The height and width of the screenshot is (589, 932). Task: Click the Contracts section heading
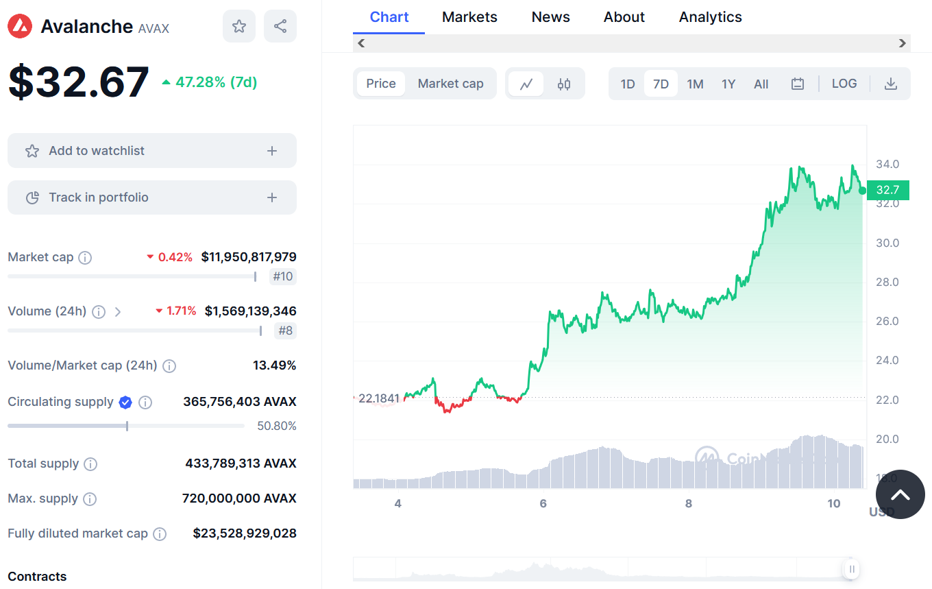[x=37, y=577]
